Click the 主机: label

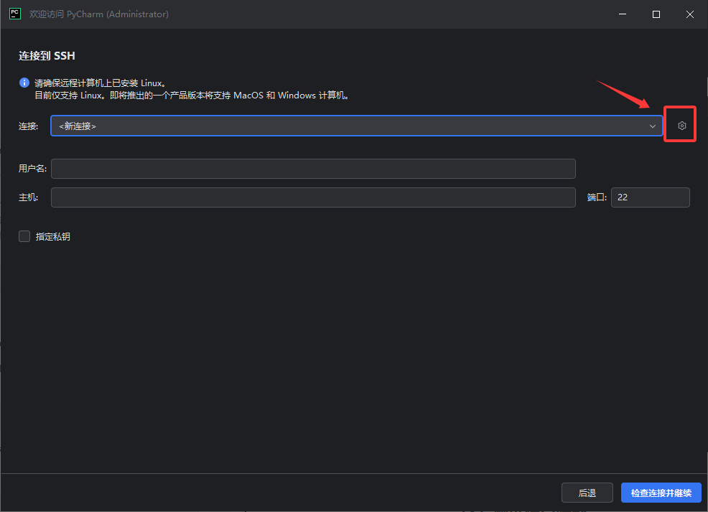pos(29,197)
